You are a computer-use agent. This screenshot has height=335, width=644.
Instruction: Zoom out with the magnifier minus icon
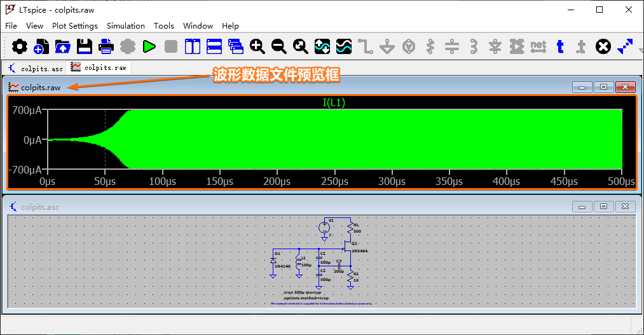279,46
